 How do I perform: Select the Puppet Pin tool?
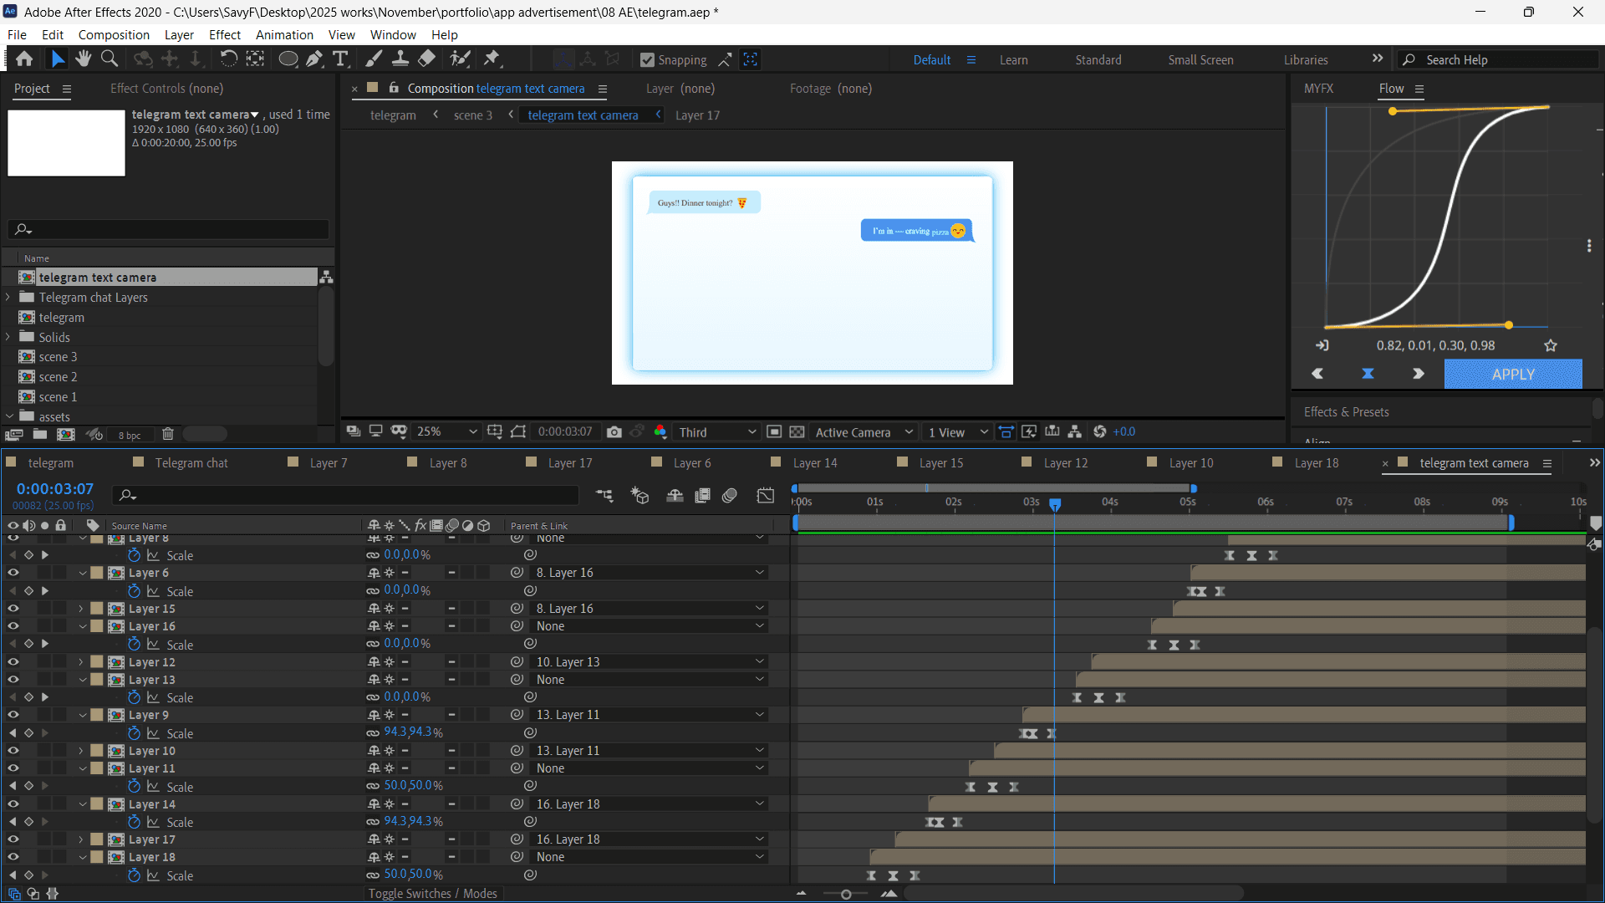point(492,59)
